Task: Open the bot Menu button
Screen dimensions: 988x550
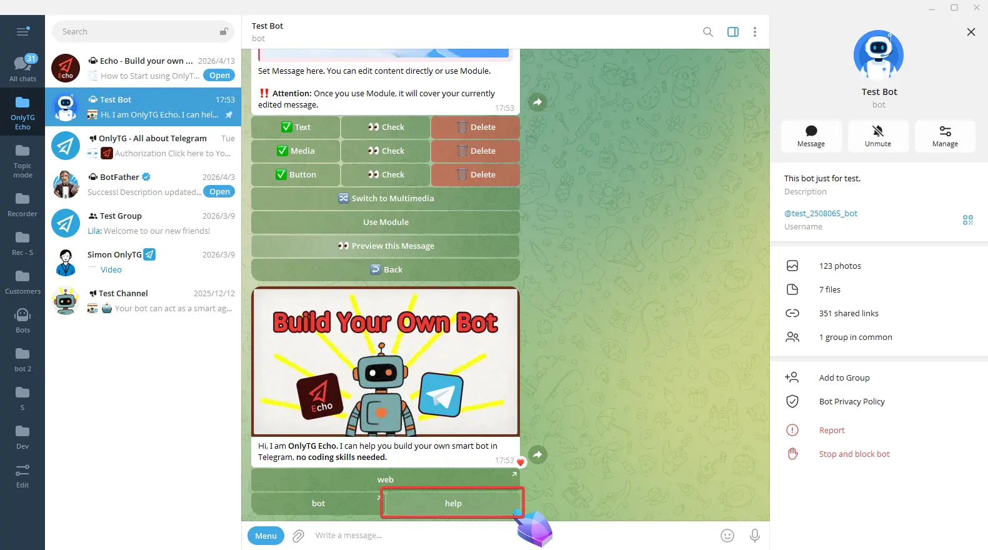Action: pos(266,536)
